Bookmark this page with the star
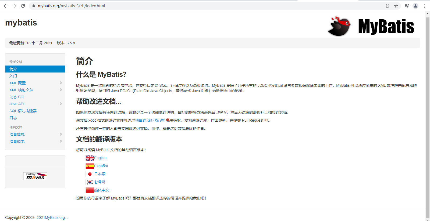This screenshot has height=221, width=430. [x=396, y=6]
